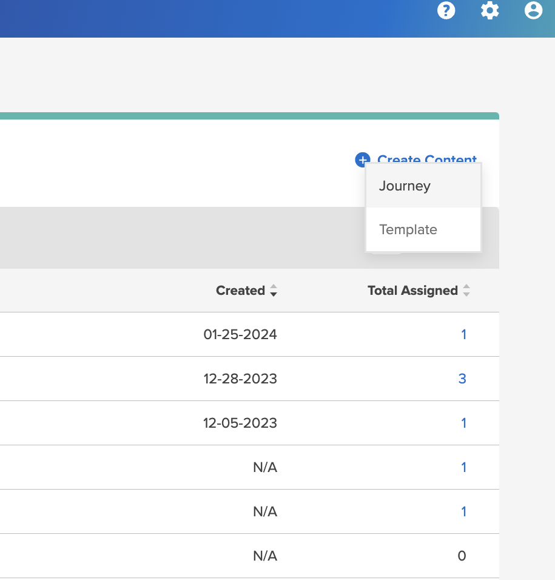The height and width of the screenshot is (580, 555).
Task: Click the date 01-25-2024
Action: pos(240,334)
